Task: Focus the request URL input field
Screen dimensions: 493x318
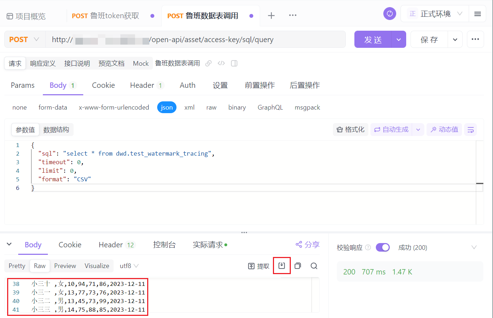Action: (x=195, y=39)
